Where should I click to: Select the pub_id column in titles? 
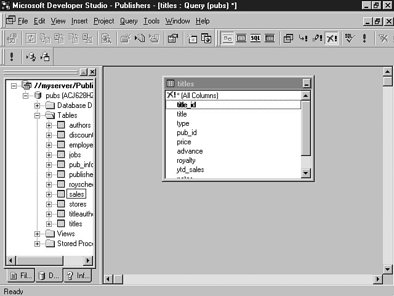(187, 133)
